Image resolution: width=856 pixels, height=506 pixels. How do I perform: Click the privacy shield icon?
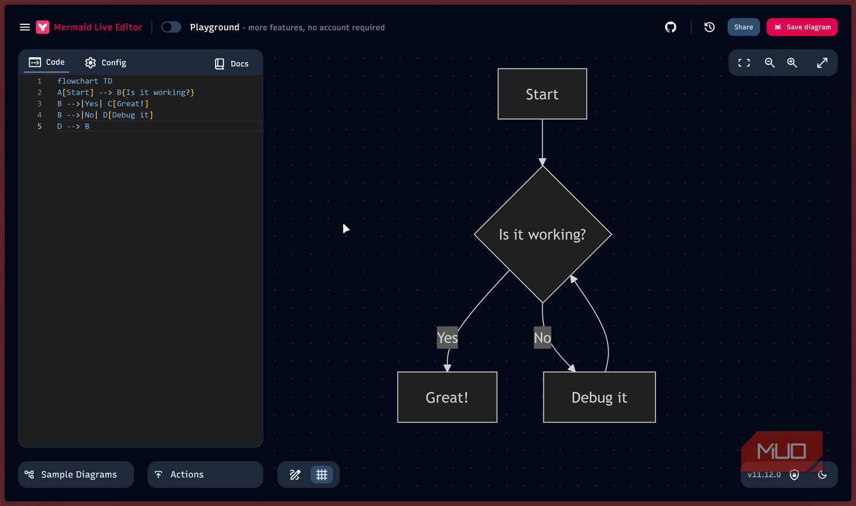(794, 475)
